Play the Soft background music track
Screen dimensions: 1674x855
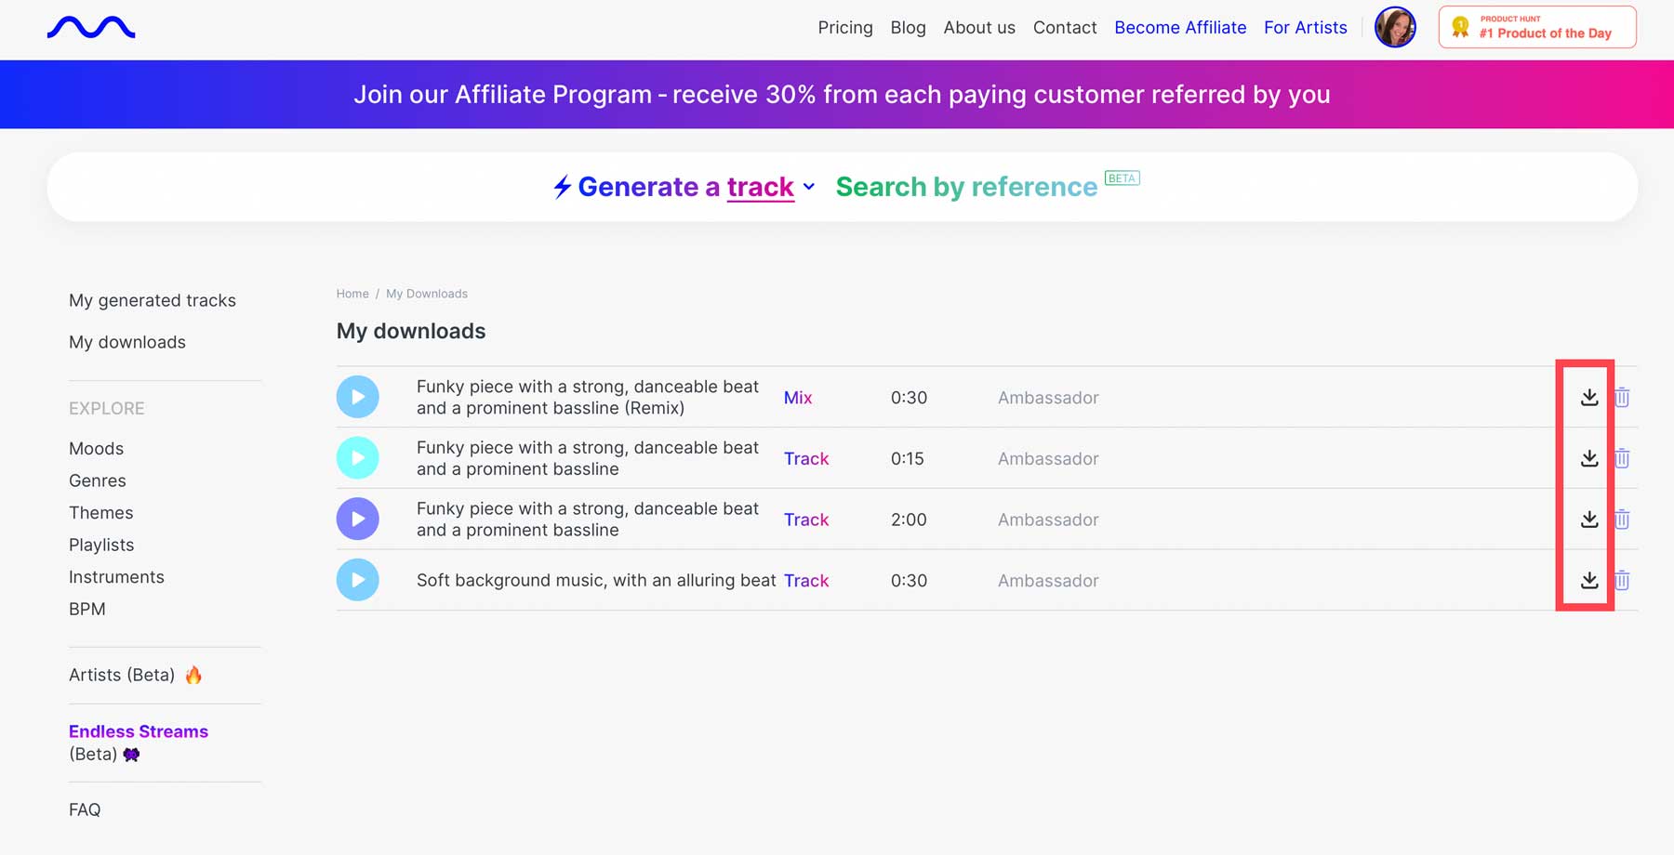(x=357, y=580)
